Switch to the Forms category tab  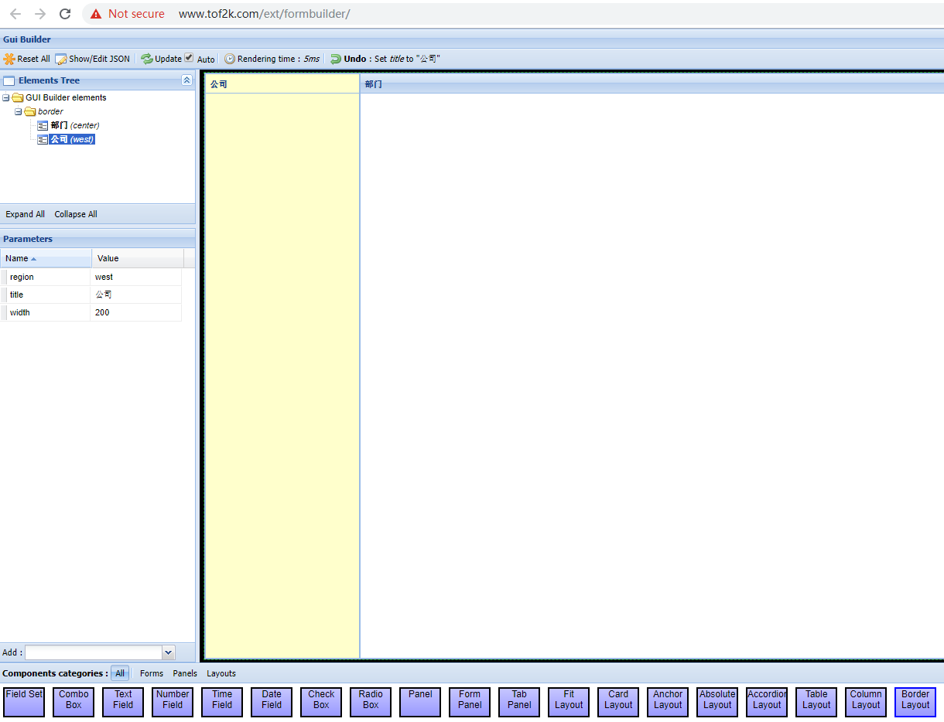click(x=152, y=673)
